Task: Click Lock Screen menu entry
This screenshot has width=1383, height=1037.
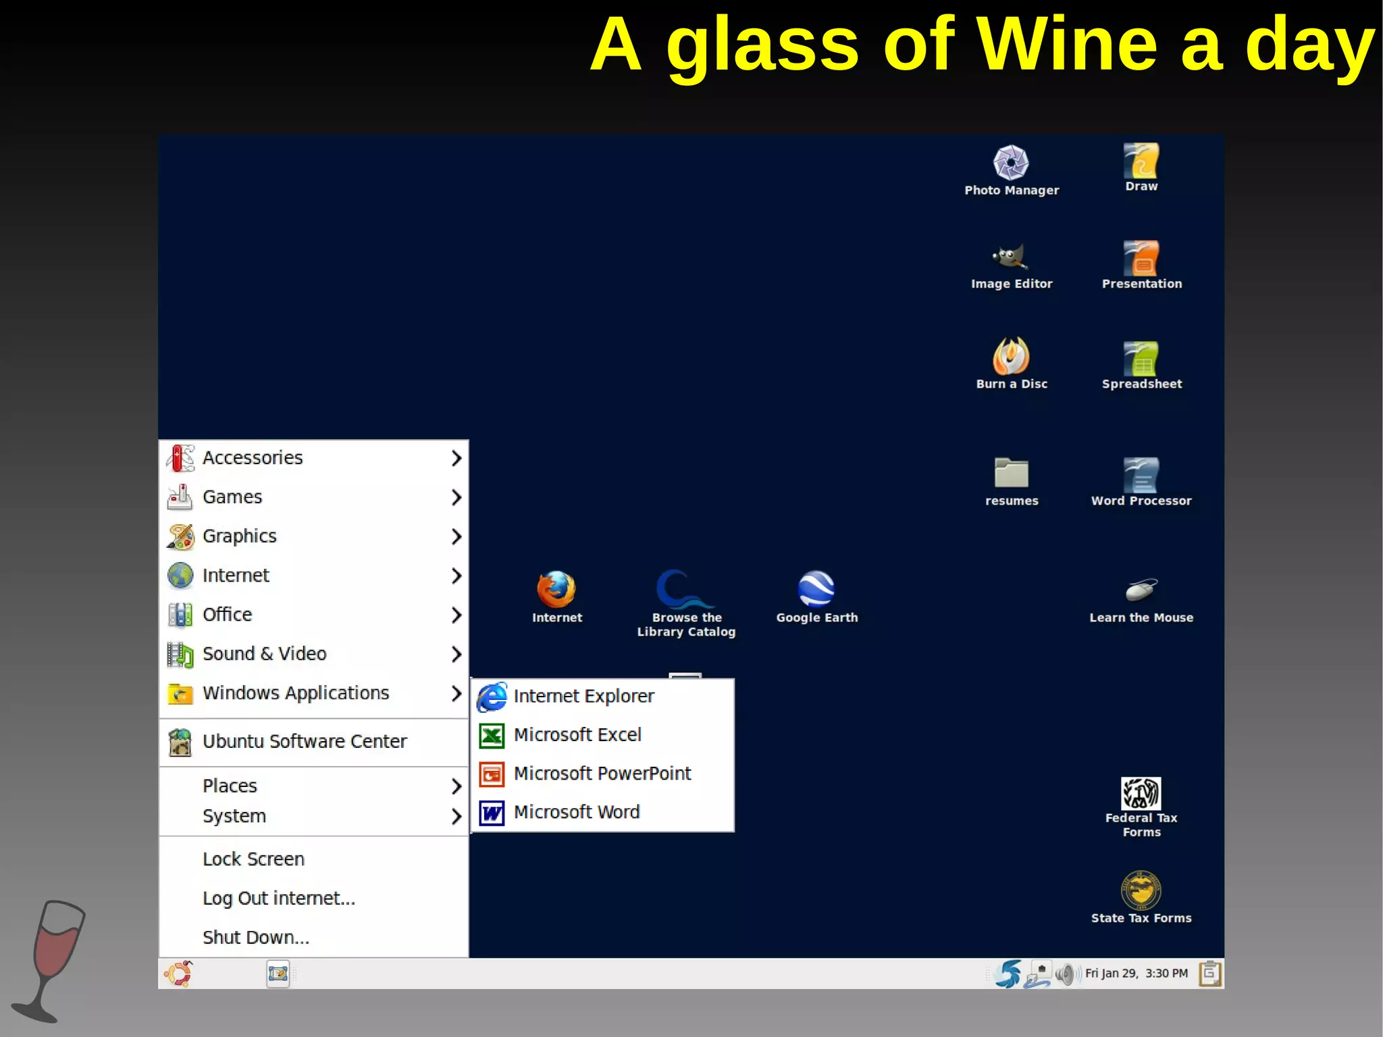Action: [253, 859]
